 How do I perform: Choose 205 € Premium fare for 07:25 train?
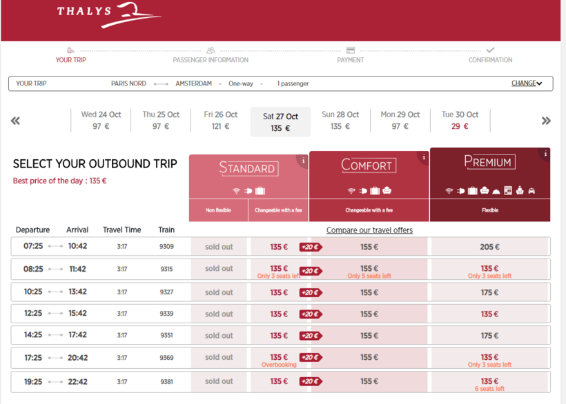coord(489,247)
